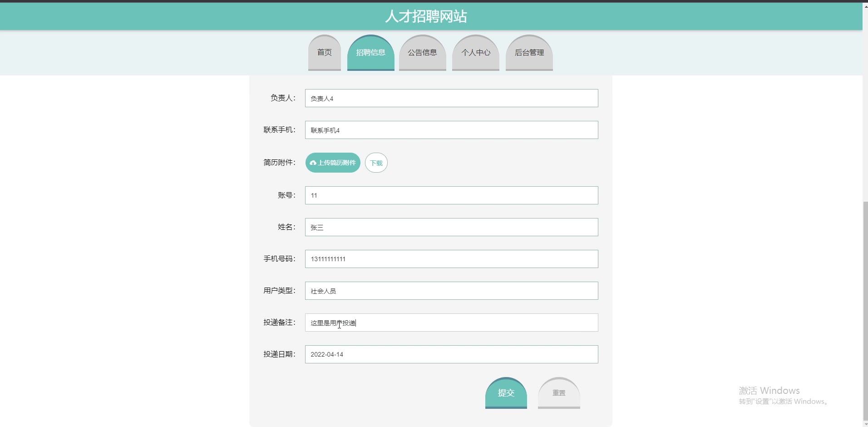Click the 人才招聘网站 site title

pyautogui.click(x=426, y=16)
